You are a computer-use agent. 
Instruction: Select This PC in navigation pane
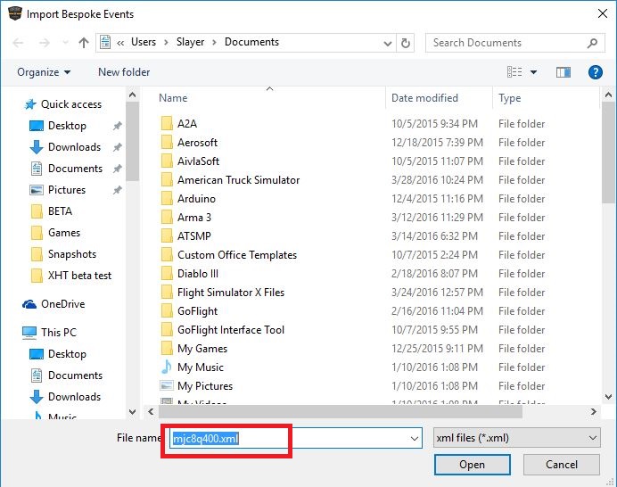pos(58,333)
